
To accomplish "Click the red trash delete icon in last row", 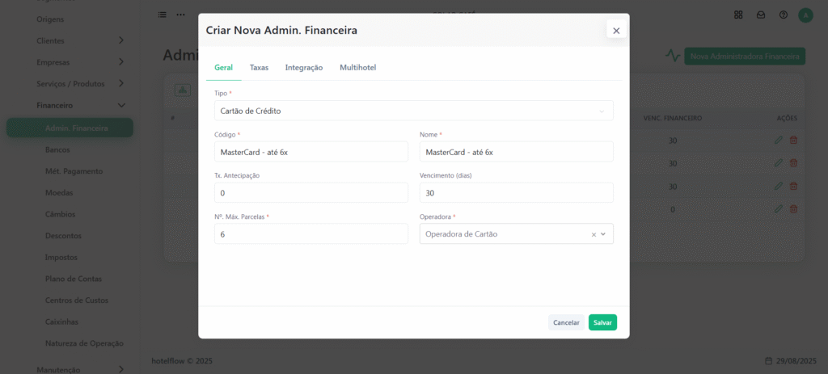I will 793,209.
